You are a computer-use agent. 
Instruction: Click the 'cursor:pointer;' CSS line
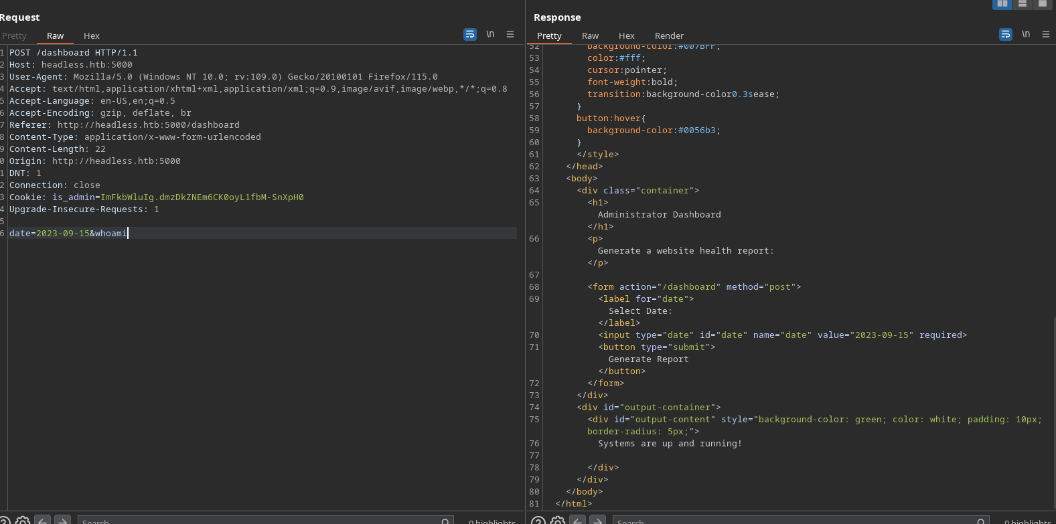pyautogui.click(x=627, y=70)
